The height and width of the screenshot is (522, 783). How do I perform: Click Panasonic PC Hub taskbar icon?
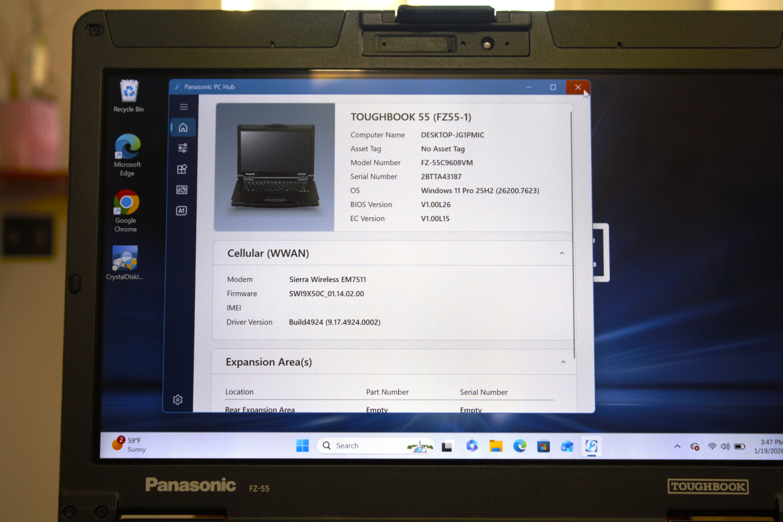[x=591, y=446]
